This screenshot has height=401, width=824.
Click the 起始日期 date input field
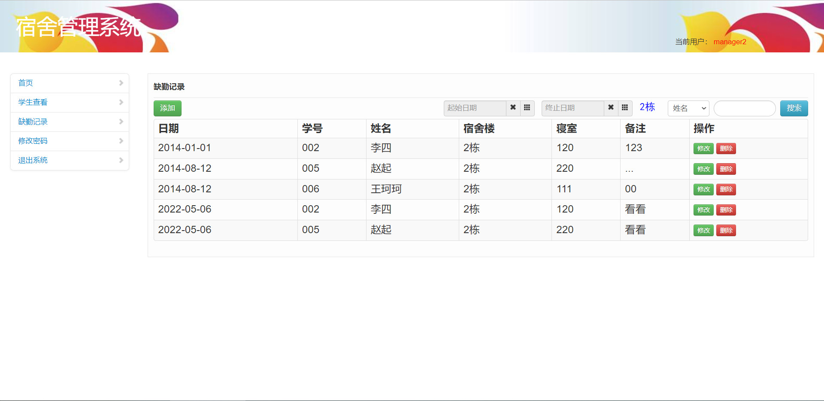[474, 108]
